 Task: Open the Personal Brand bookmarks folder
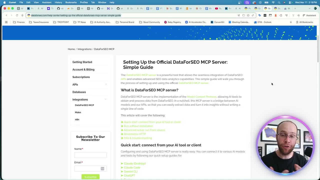click(x=125, y=22)
